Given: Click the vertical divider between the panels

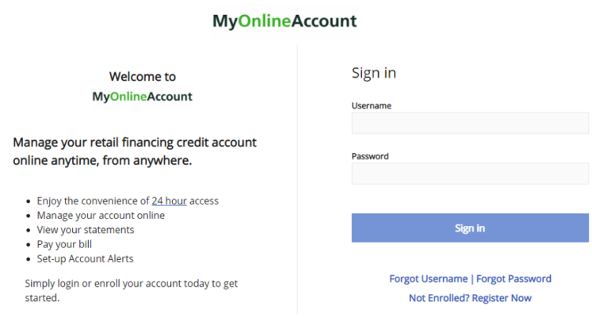Looking at the screenshot, I should (297, 179).
